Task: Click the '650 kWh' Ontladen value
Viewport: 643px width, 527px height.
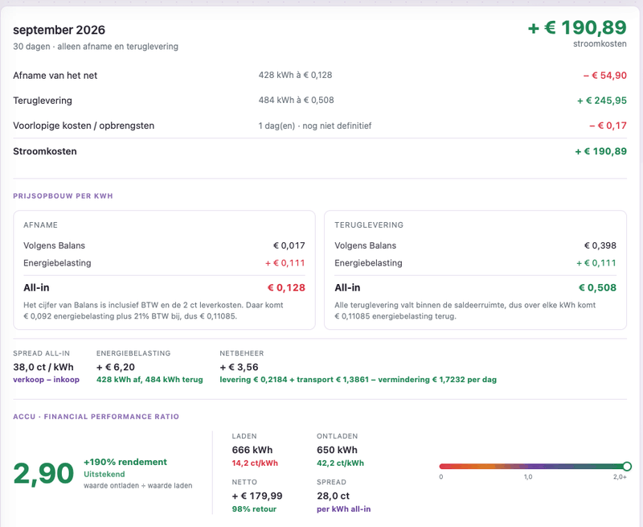Action: coord(337,450)
